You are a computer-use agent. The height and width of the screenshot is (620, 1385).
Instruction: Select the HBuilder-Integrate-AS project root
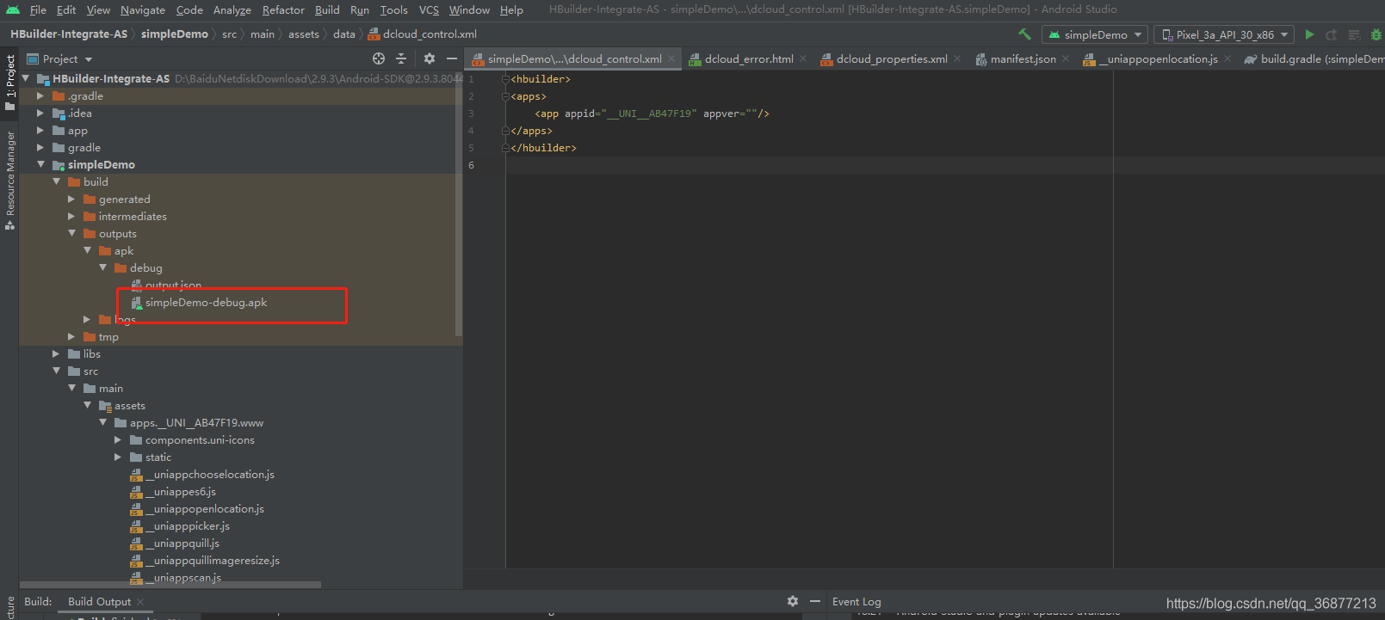pos(111,79)
